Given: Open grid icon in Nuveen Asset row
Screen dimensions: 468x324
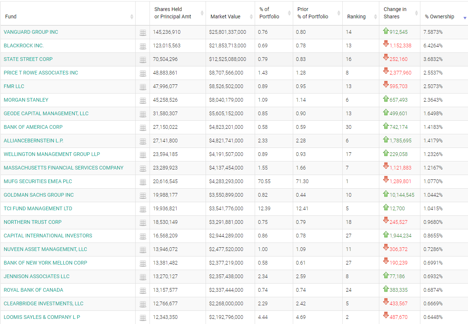Looking at the screenshot, I should tap(143, 250).
